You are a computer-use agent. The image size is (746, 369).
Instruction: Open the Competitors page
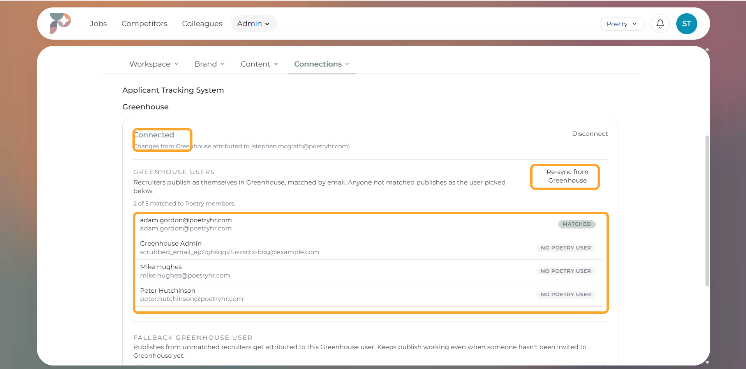point(145,24)
